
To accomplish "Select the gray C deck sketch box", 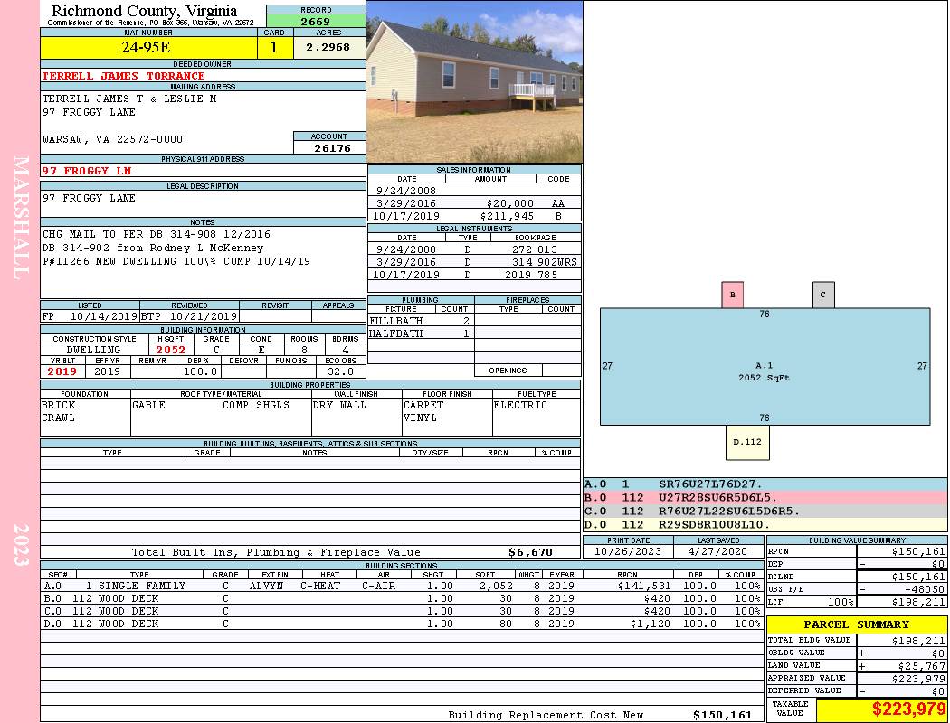I will (823, 295).
